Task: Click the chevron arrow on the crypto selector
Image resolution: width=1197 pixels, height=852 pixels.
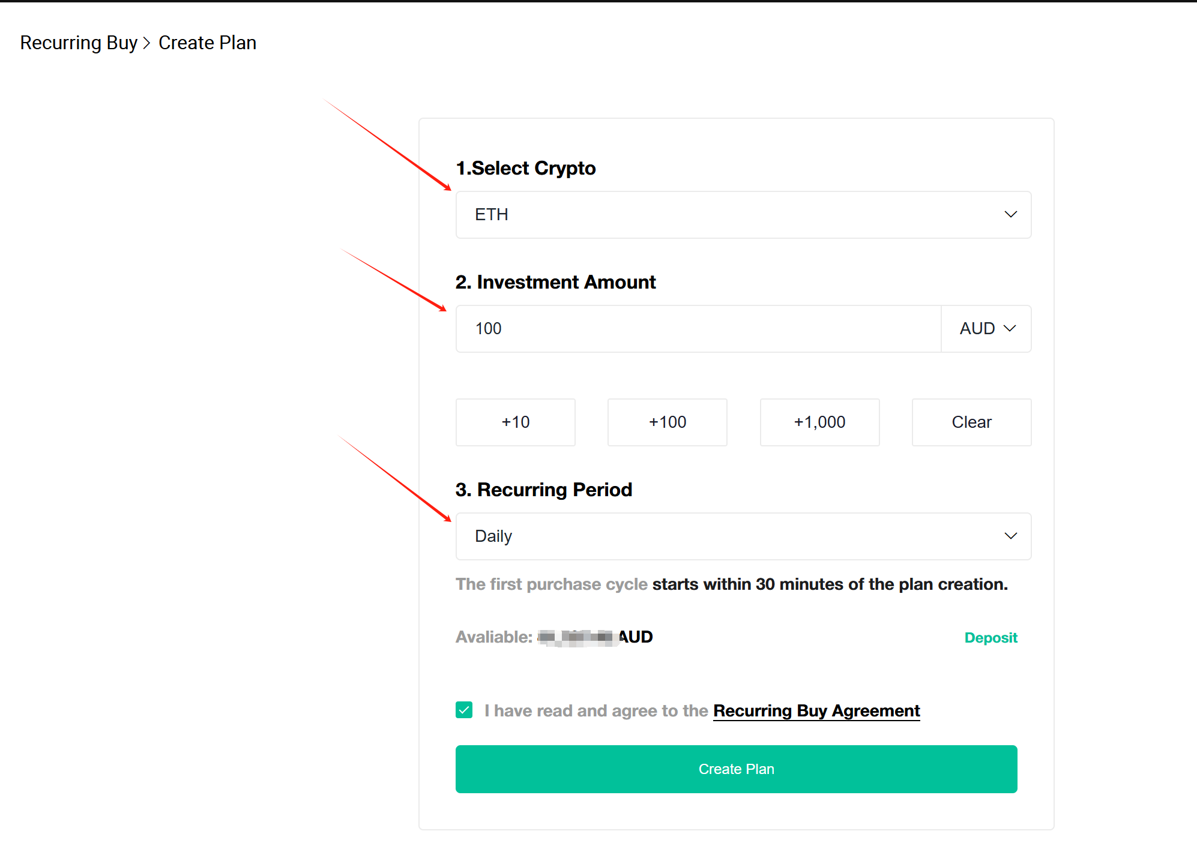Action: tap(1010, 214)
